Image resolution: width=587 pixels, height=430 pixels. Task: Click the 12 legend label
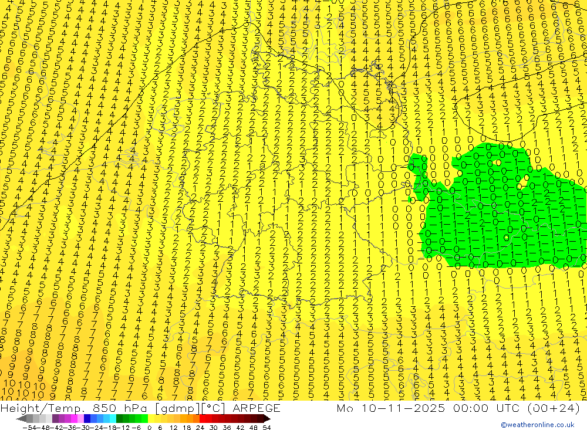[x=173, y=428]
